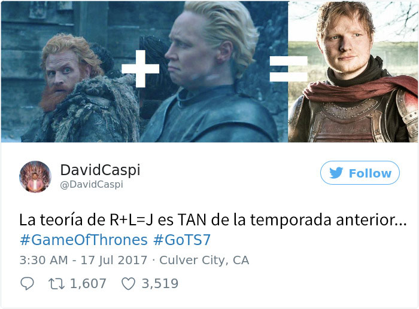Click the red-bearded man photo panel
This screenshot has width=419, height=309.
70,72
